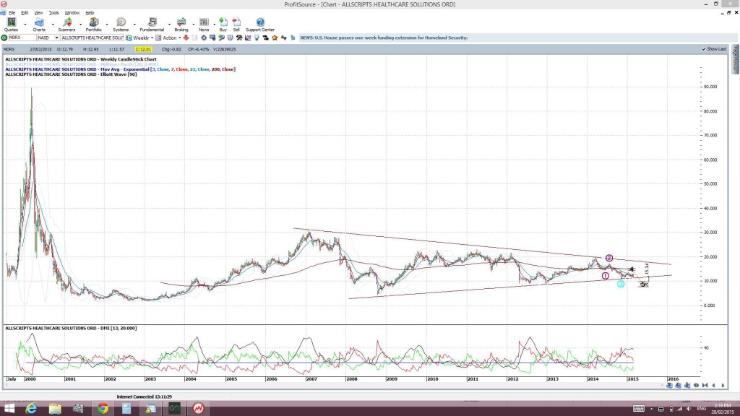This screenshot has height=416, width=740.
Task: Click the compress/expand horizontal icon at chart bottom
Action: (x=696, y=386)
